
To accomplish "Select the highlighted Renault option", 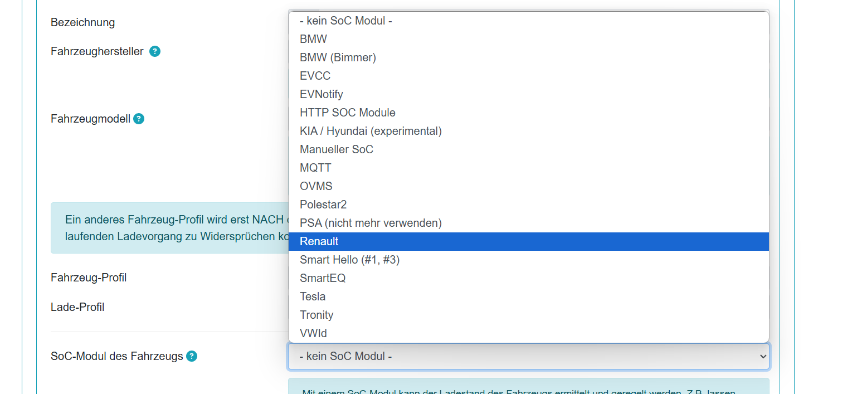I will tap(529, 241).
